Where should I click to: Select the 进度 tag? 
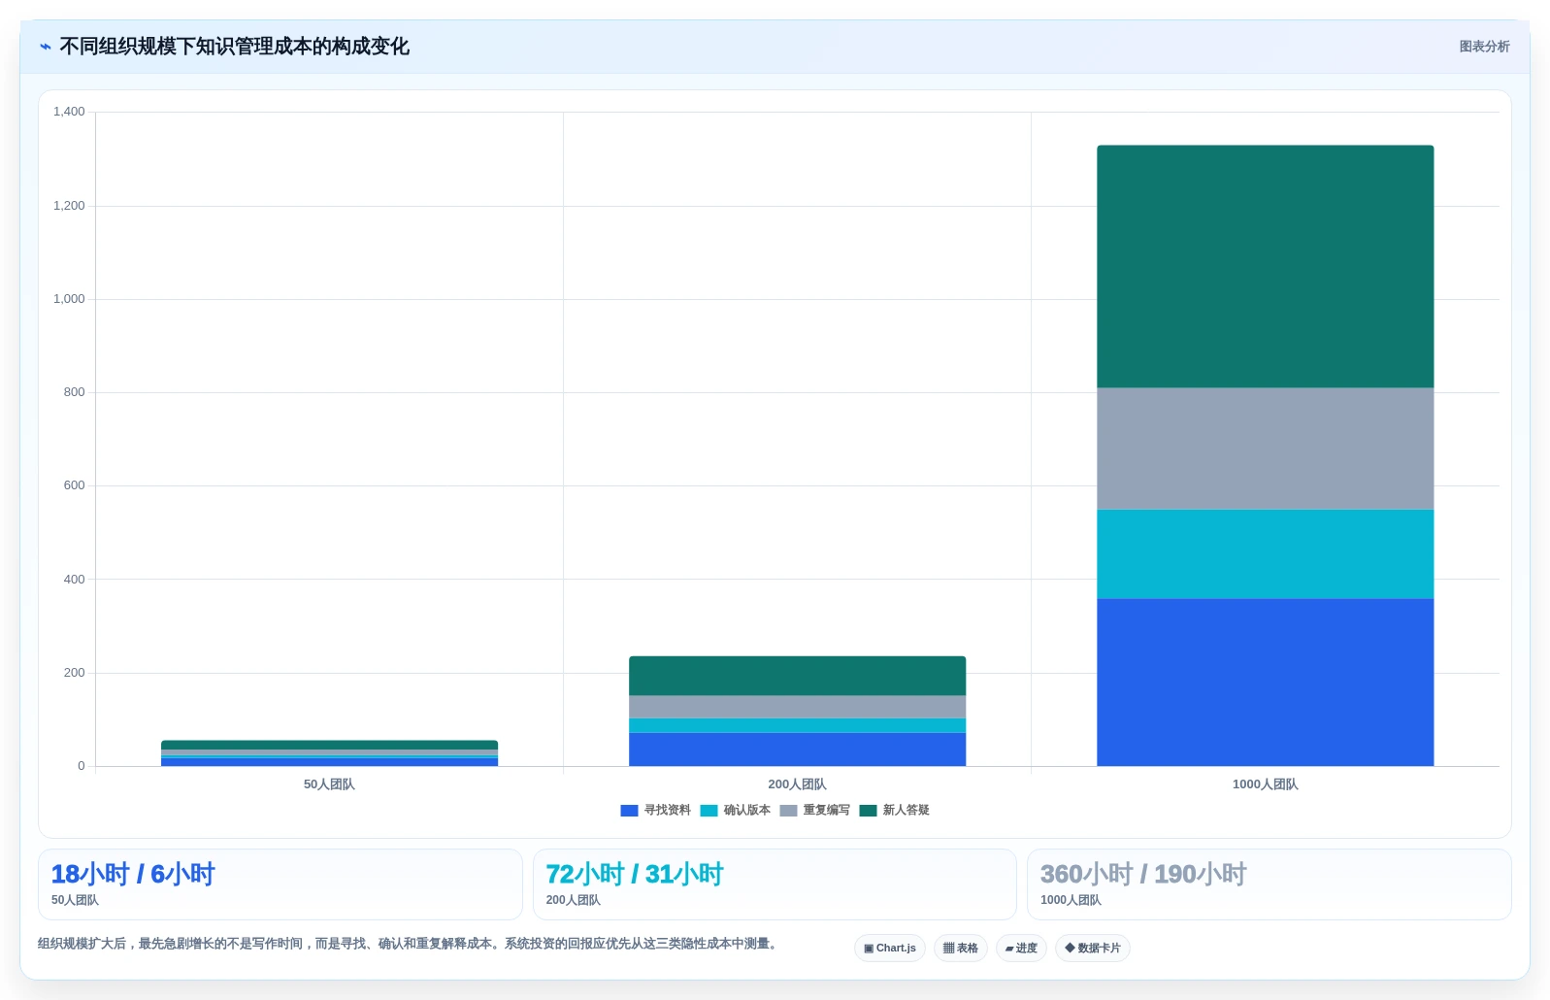point(1021,948)
